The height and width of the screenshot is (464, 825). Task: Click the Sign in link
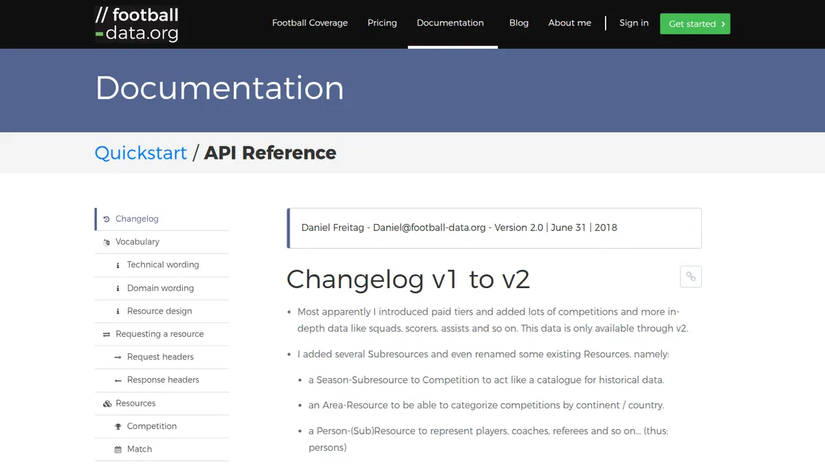pyautogui.click(x=634, y=23)
